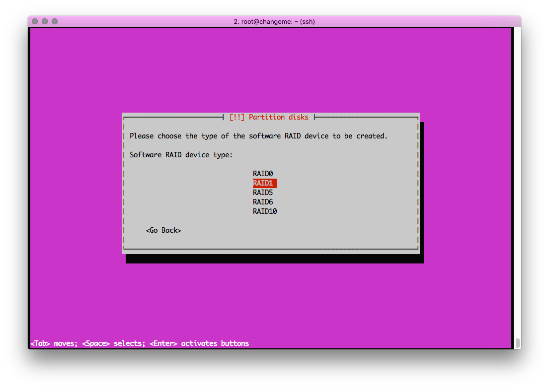The image size is (549, 389).
Task: Choose RAID10 in the list
Action: [265, 211]
